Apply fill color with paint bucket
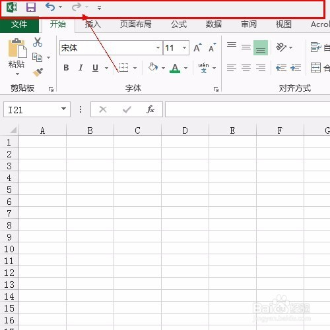This screenshot has width=330, height=330. (153, 67)
